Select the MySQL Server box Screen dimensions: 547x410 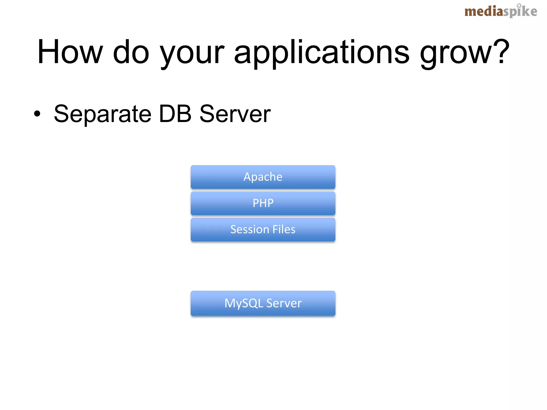coord(263,303)
